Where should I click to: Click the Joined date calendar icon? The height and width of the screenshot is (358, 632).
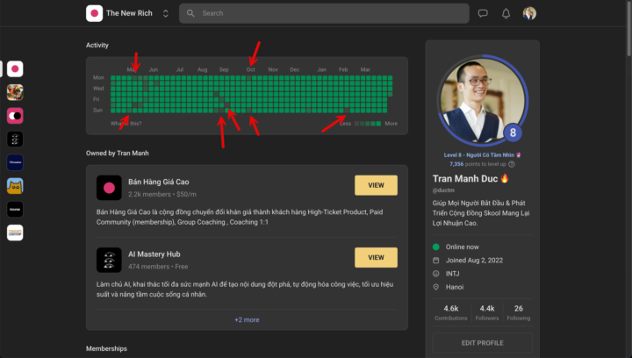[x=435, y=261]
